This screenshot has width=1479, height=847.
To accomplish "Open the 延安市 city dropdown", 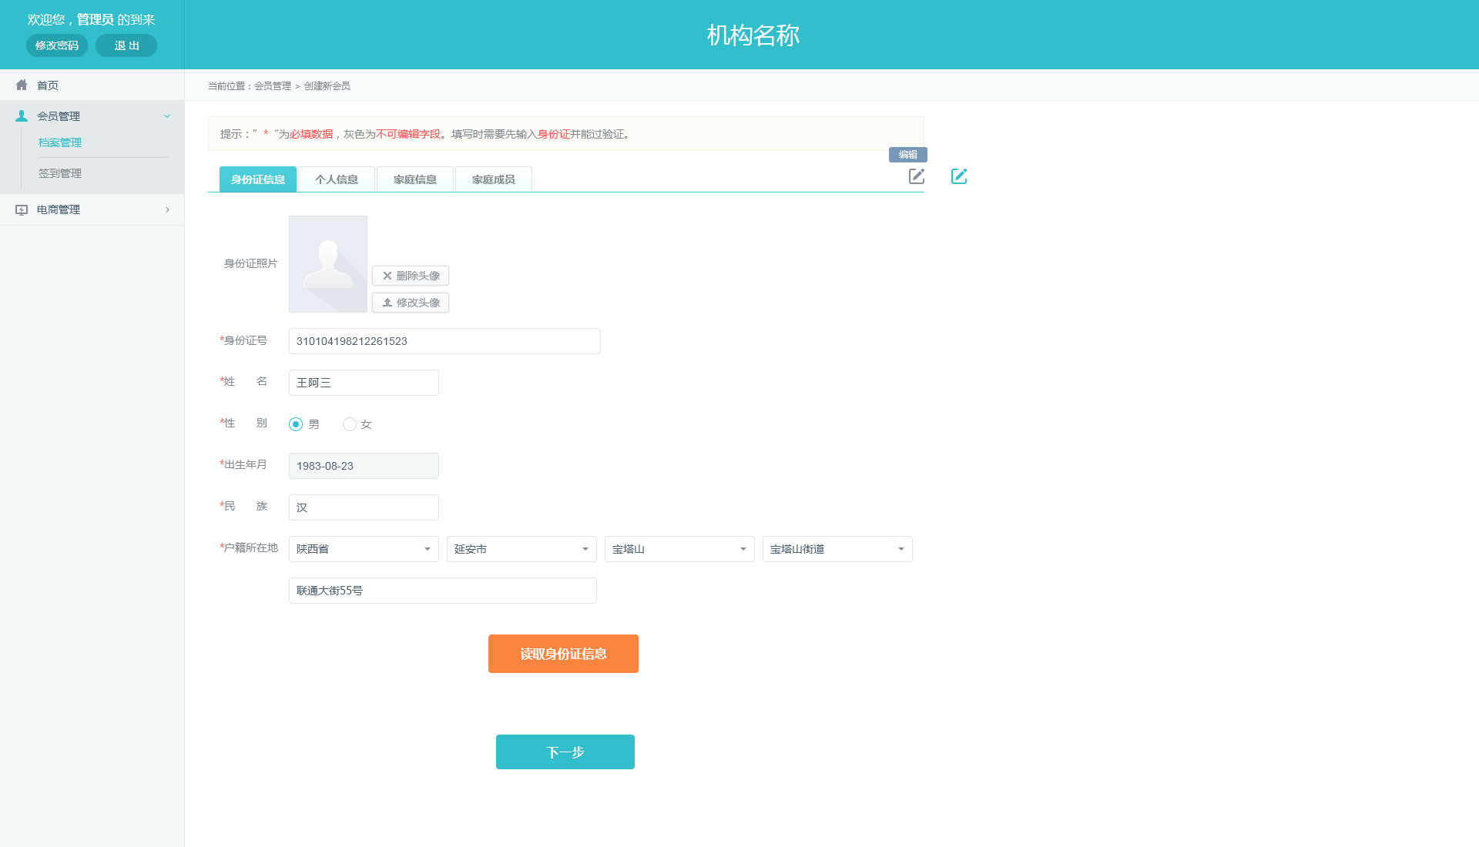I will click(522, 549).
